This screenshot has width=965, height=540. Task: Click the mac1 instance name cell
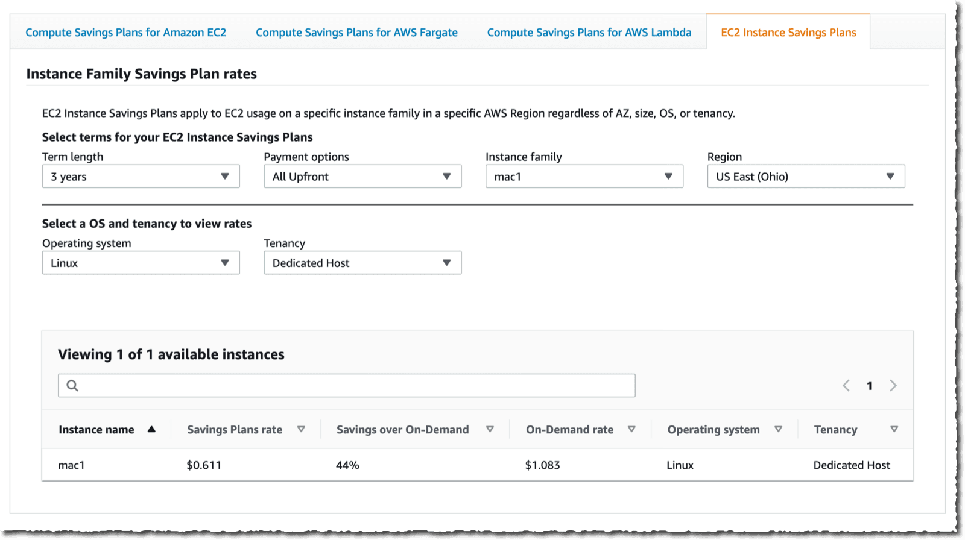click(71, 465)
